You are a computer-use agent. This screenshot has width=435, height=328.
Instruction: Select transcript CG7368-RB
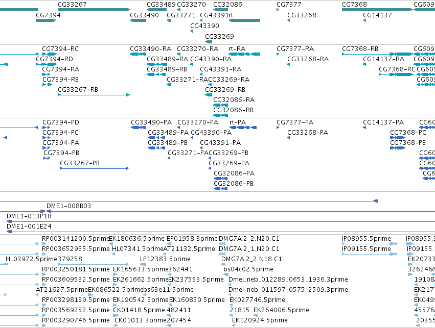(x=377, y=54)
